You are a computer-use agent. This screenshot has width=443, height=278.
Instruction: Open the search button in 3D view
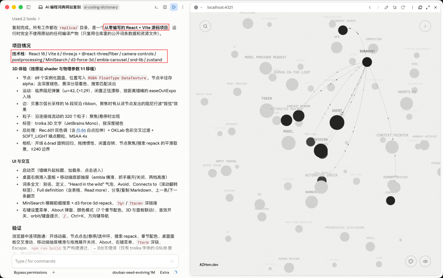206,26
